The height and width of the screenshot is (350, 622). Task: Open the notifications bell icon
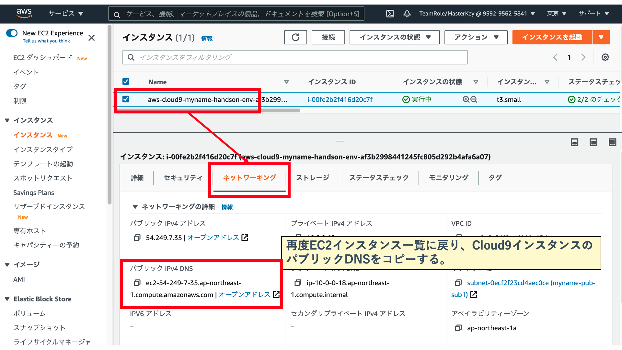[x=407, y=14]
